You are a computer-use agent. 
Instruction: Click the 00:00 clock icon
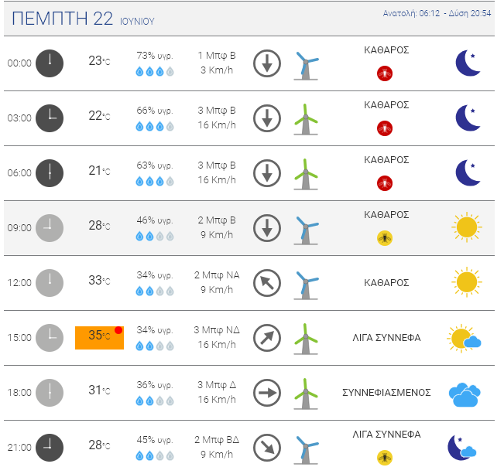(50, 63)
